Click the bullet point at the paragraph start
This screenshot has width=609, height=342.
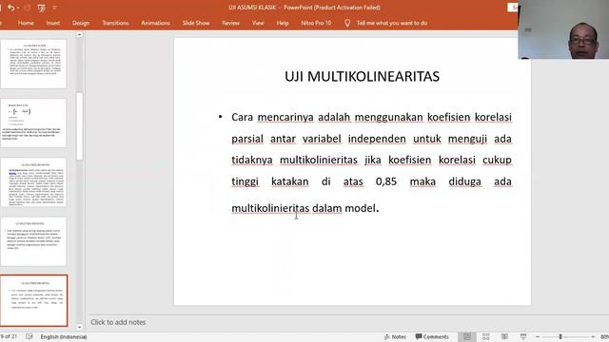pos(220,116)
